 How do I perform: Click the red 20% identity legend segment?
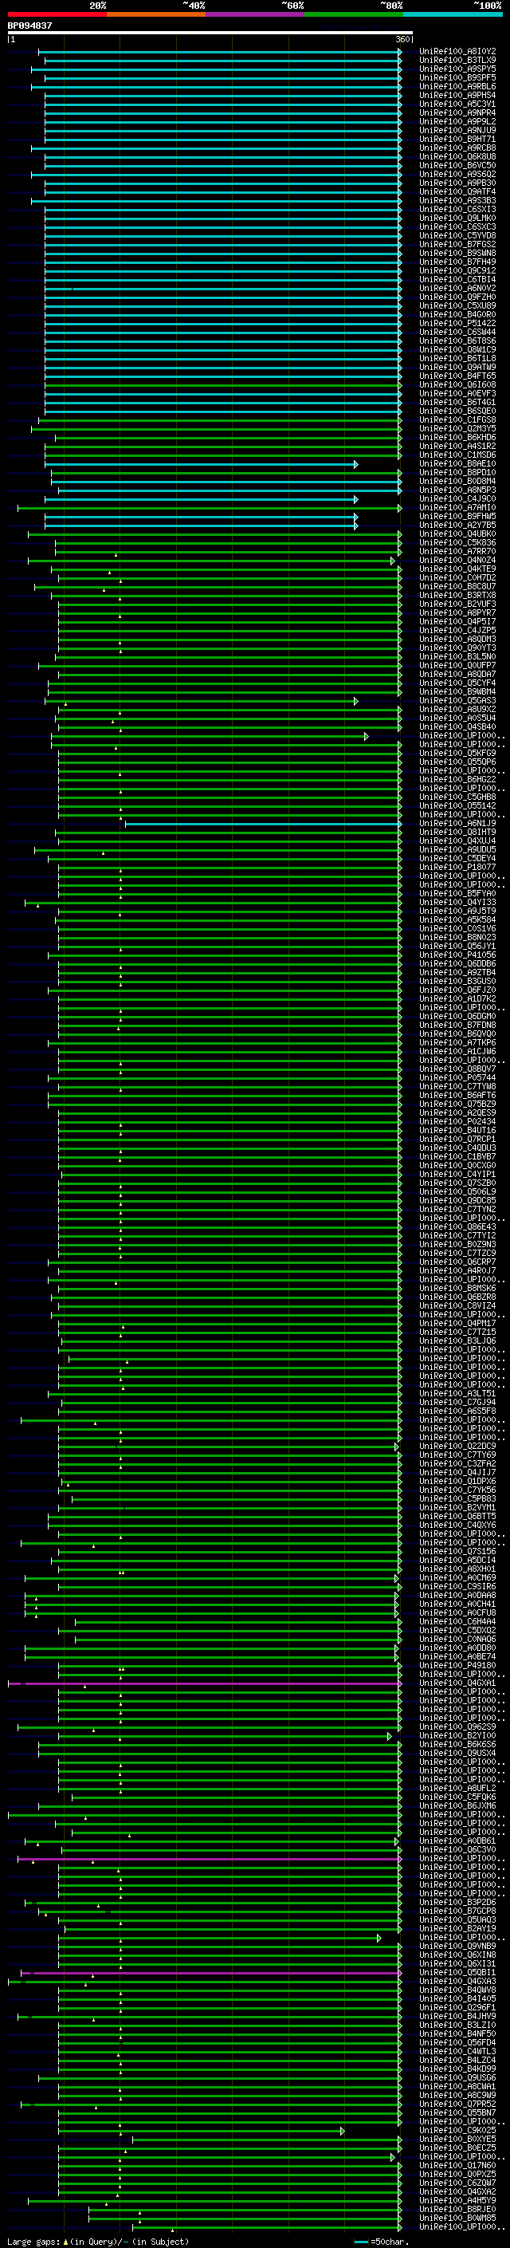point(57,14)
